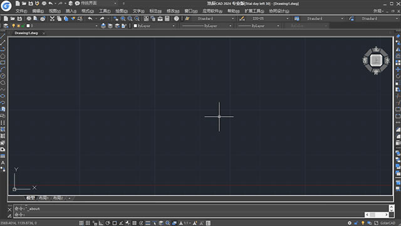Toggle Object Snap in status bar
This screenshot has width=401, height=226.
tap(115, 223)
